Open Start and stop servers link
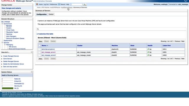 (x=10, y=67)
